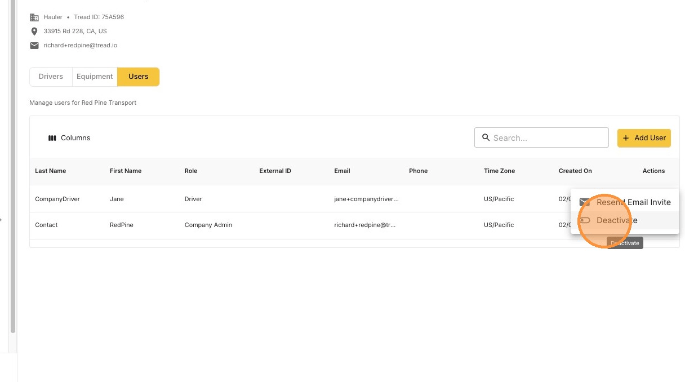Select the CompanyDriver last name cell
Screen dimensions: 685x382
click(57, 199)
